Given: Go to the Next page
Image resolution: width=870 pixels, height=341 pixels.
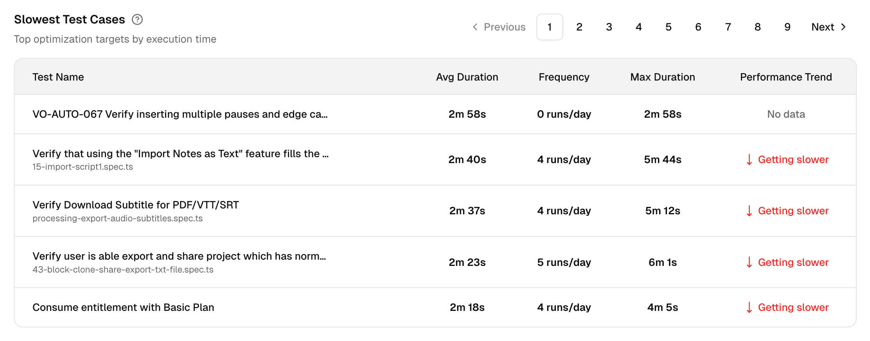Looking at the screenshot, I should [829, 27].
